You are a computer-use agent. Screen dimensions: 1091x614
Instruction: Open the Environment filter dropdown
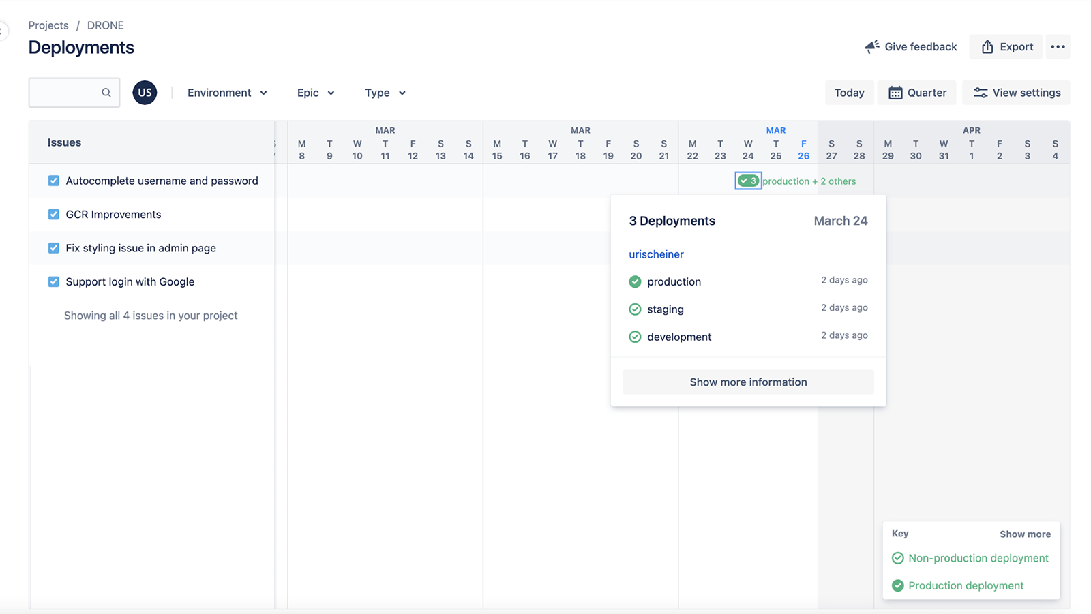point(228,92)
